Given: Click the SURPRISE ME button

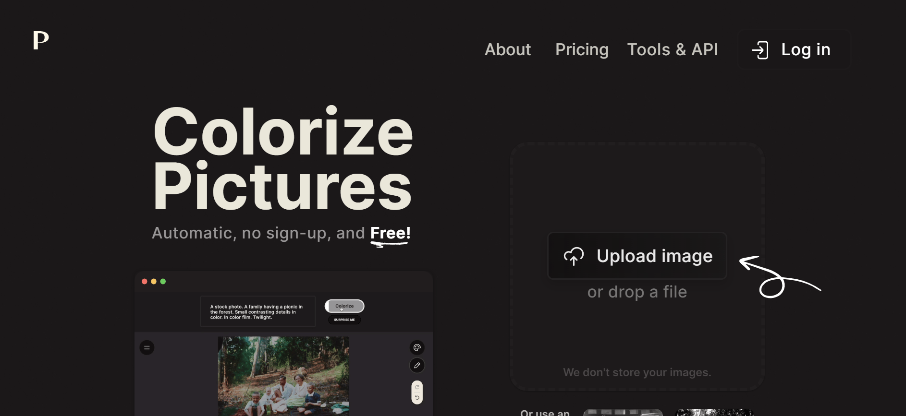Looking at the screenshot, I should (344, 320).
